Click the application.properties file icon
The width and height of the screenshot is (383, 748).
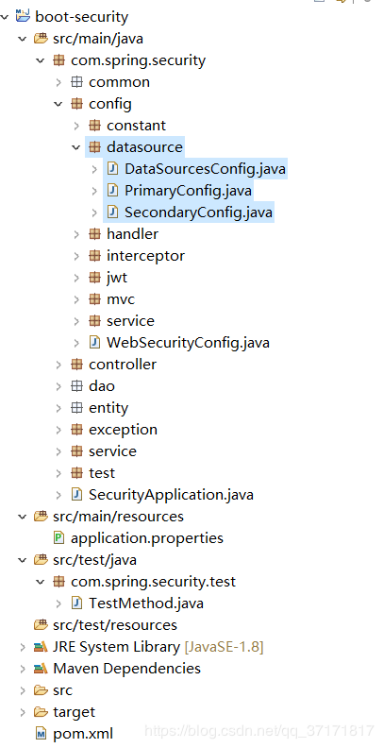[x=58, y=538]
